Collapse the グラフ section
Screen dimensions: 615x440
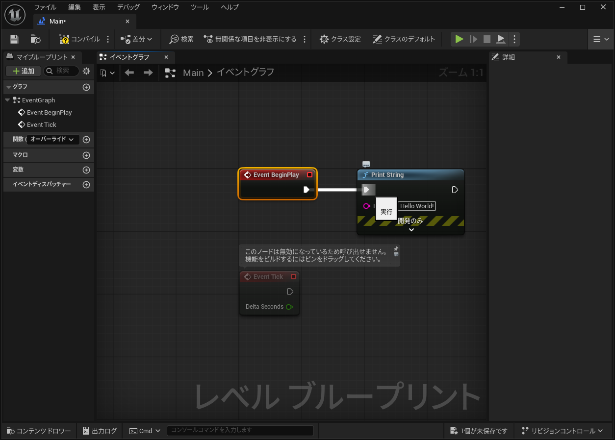pyautogui.click(x=8, y=87)
